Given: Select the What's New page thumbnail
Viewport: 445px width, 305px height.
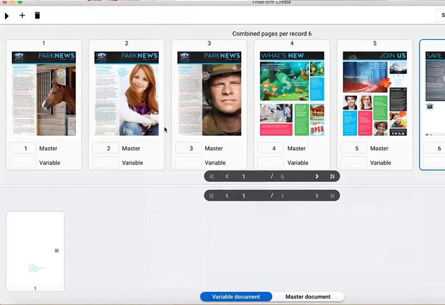Looking at the screenshot, I should 292,93.
